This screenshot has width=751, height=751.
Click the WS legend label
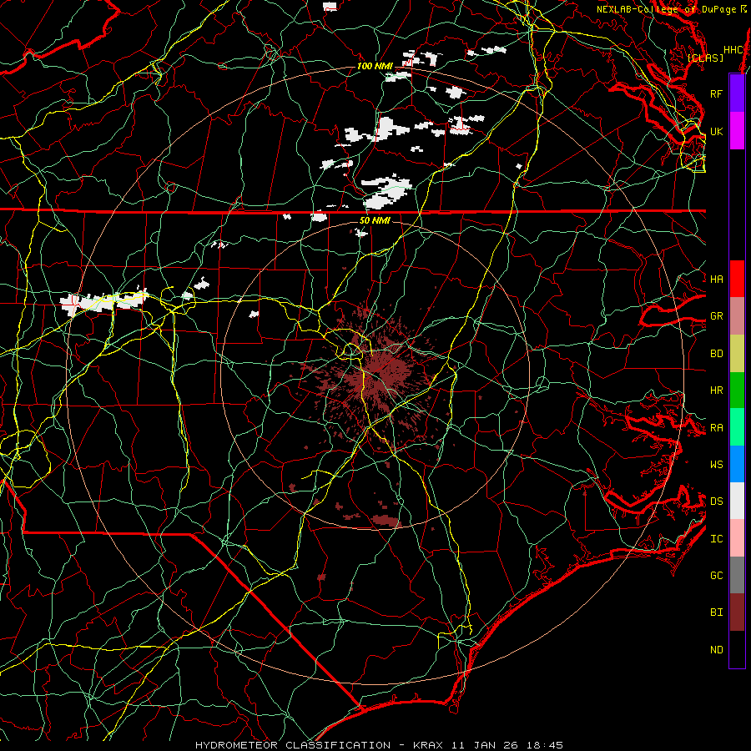click(x=716, y=464)
